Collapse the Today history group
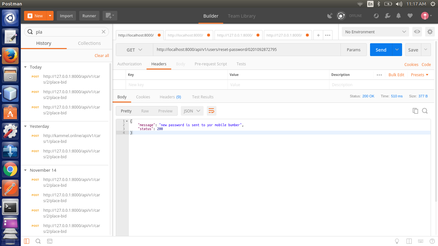The image size is (438, 246). click(26, 67)
